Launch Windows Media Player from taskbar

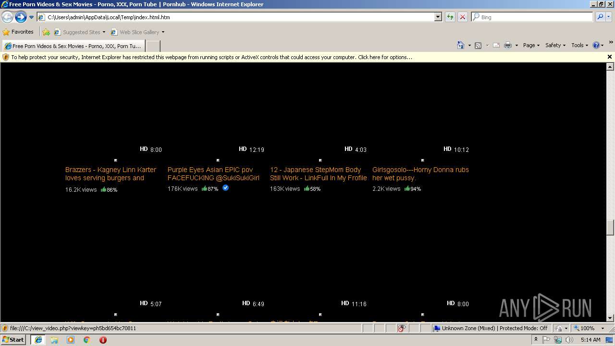(x=71, y=340)
